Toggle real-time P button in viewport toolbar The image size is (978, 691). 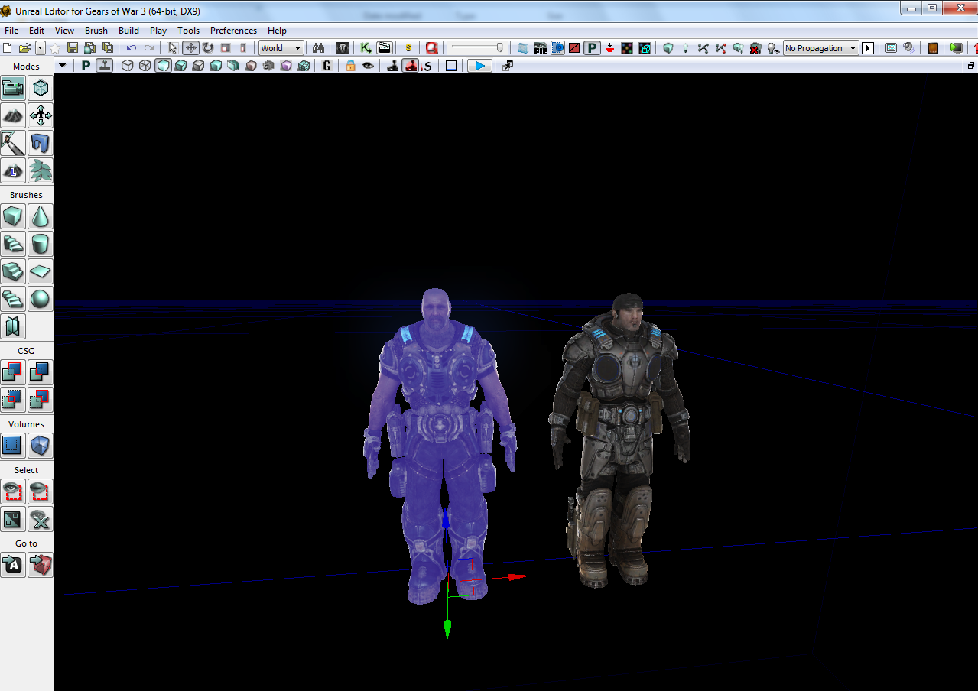[x=86, y=66]
